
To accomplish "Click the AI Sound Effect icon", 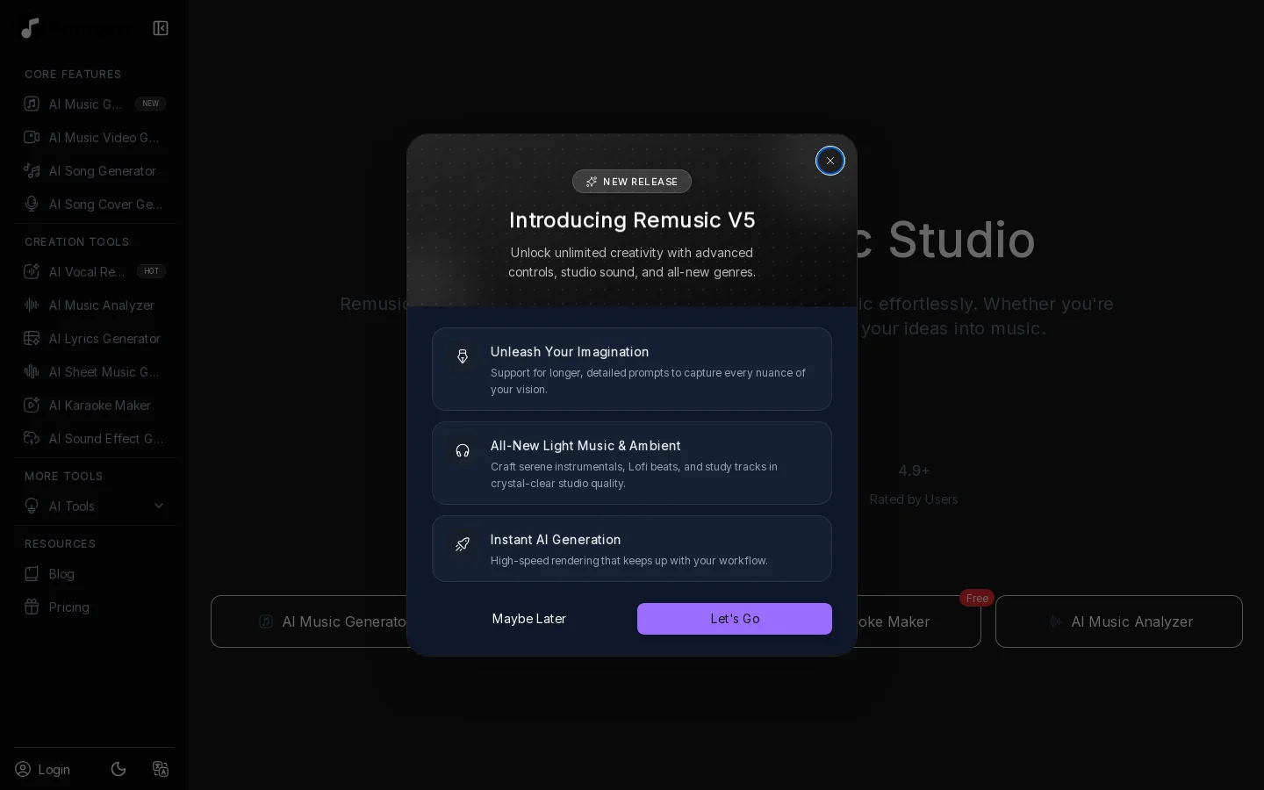I will point(32,438).
